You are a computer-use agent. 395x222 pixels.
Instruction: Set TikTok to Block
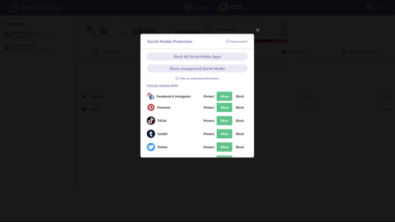240,121
